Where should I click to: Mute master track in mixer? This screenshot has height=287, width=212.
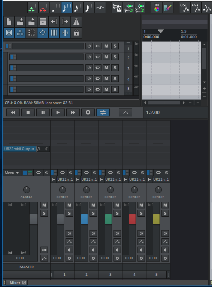44,205
